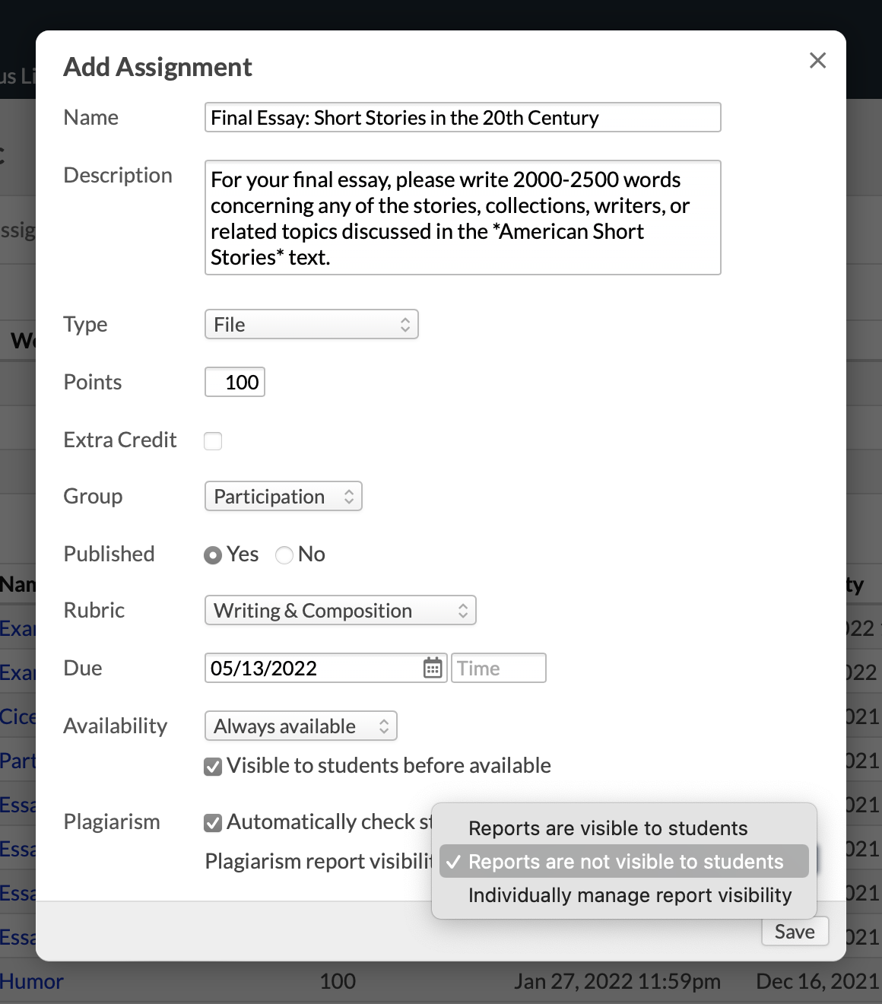
Task: Choose Reports are not visible to students
Action: pyautogui.click(x=624, y=862)
